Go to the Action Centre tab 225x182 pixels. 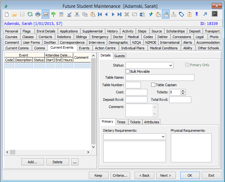(x=105, y=48)
